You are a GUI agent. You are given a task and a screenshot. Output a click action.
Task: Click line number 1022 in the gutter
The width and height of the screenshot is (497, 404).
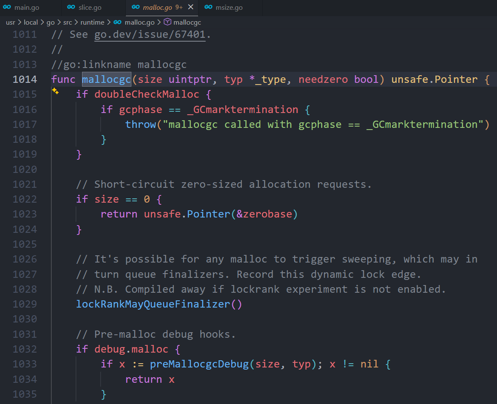25,199
